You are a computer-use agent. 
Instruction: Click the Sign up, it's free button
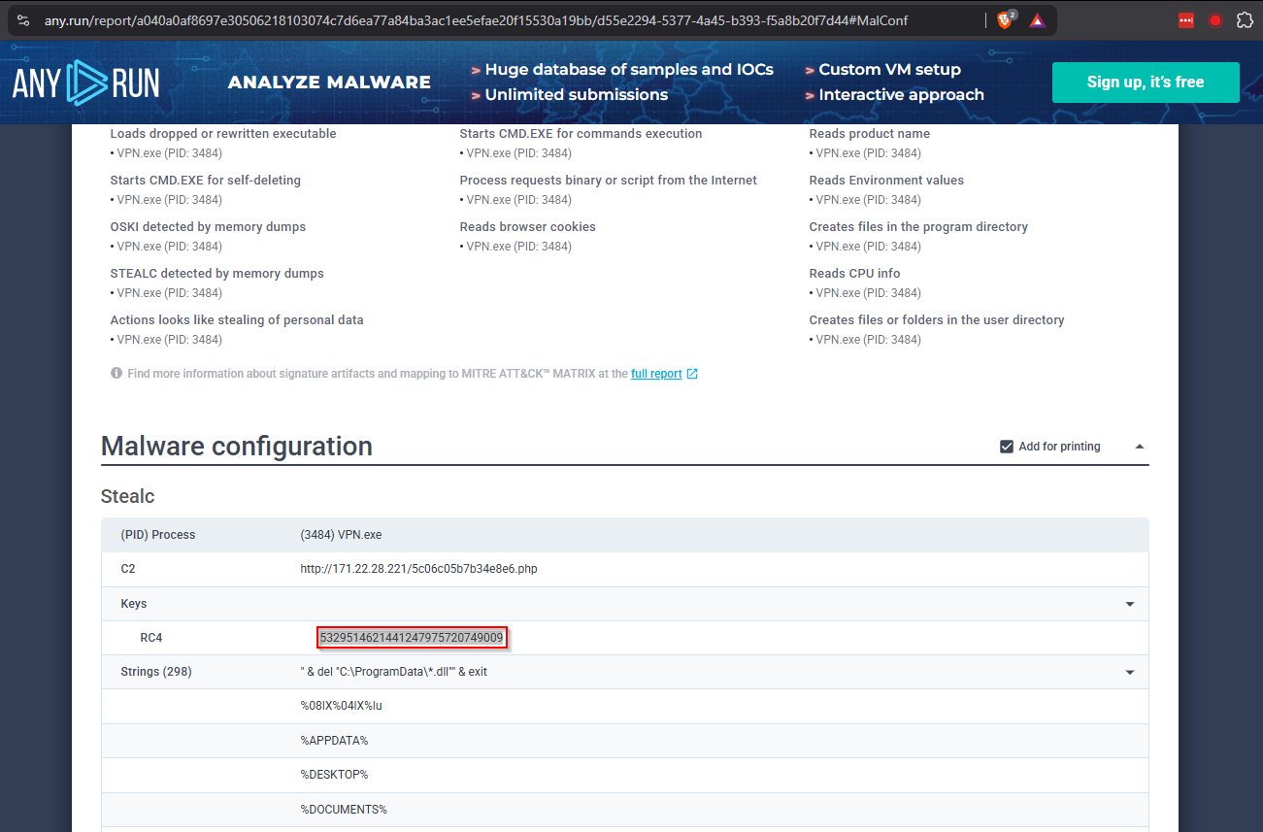[x=1146, y=83]
